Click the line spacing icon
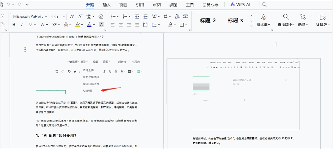The width and height of the screenshot is (333, 149). click(x=155, y=25)
